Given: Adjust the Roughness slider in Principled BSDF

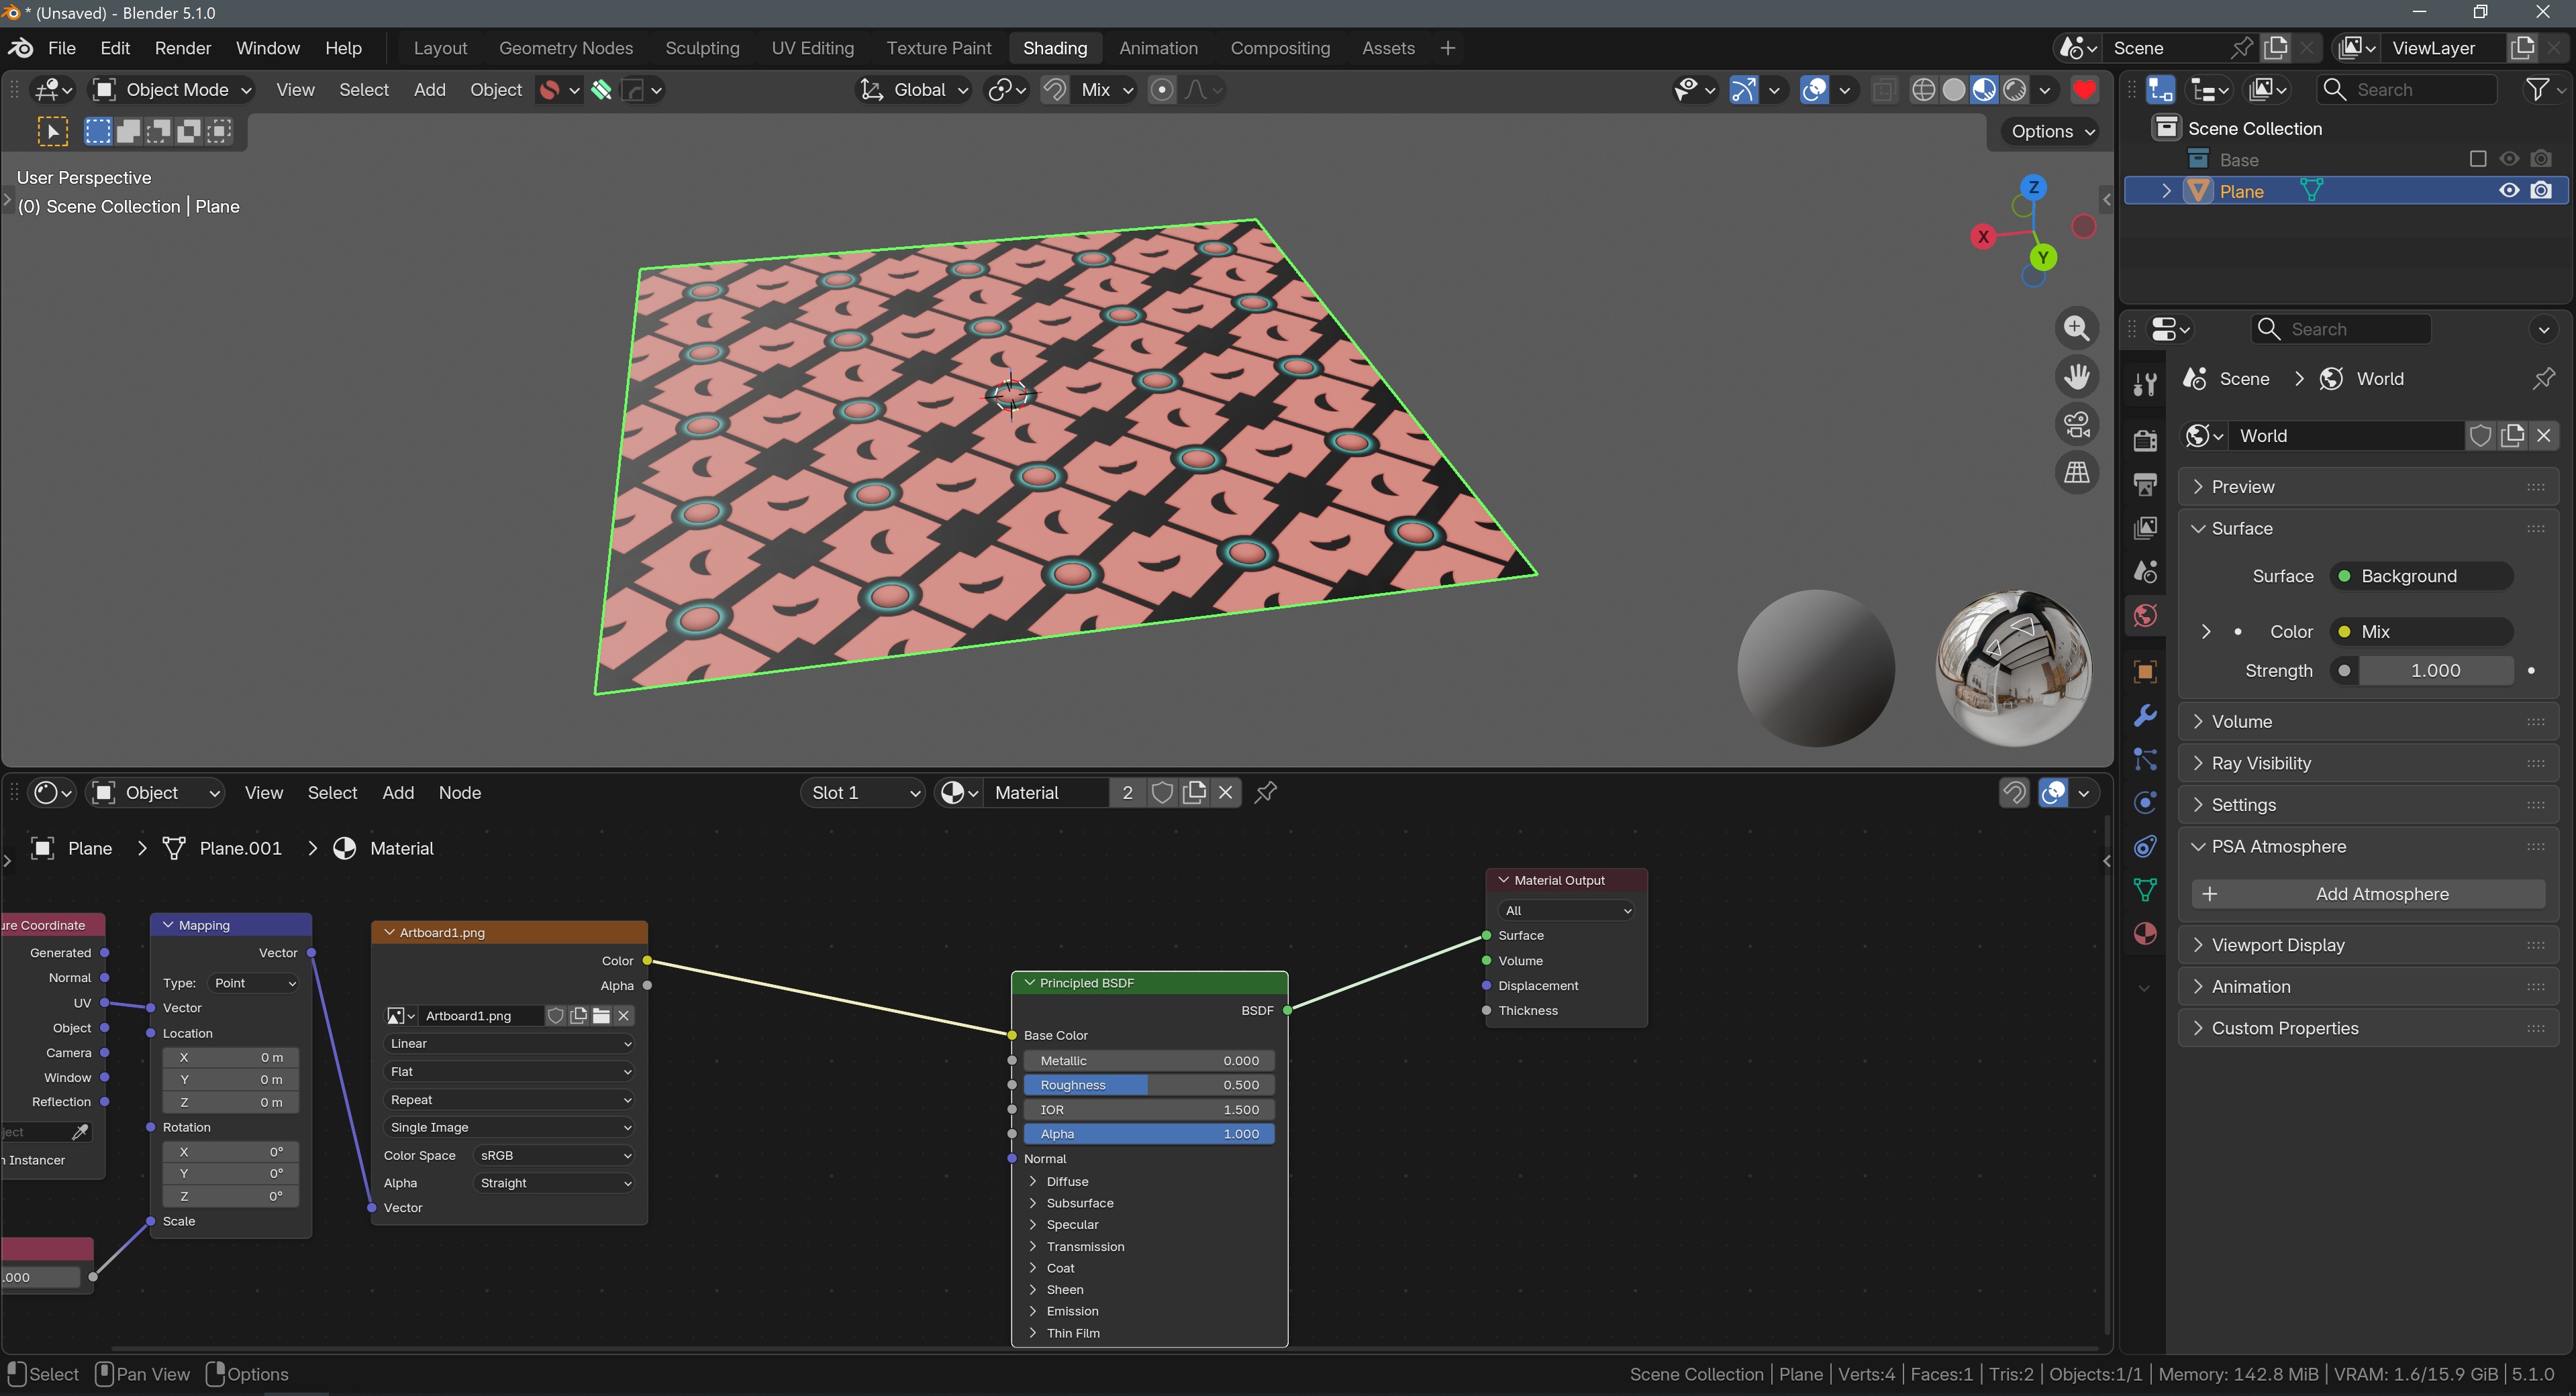Looking at the screenshot, I should [x=1149, y=1085].
